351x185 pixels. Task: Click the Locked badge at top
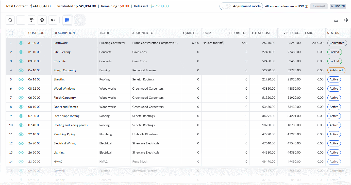[338, 6]
